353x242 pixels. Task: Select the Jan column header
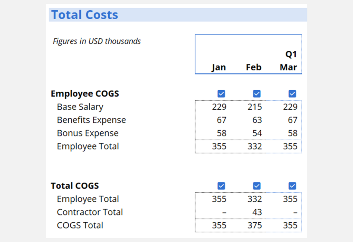[219, 67]
